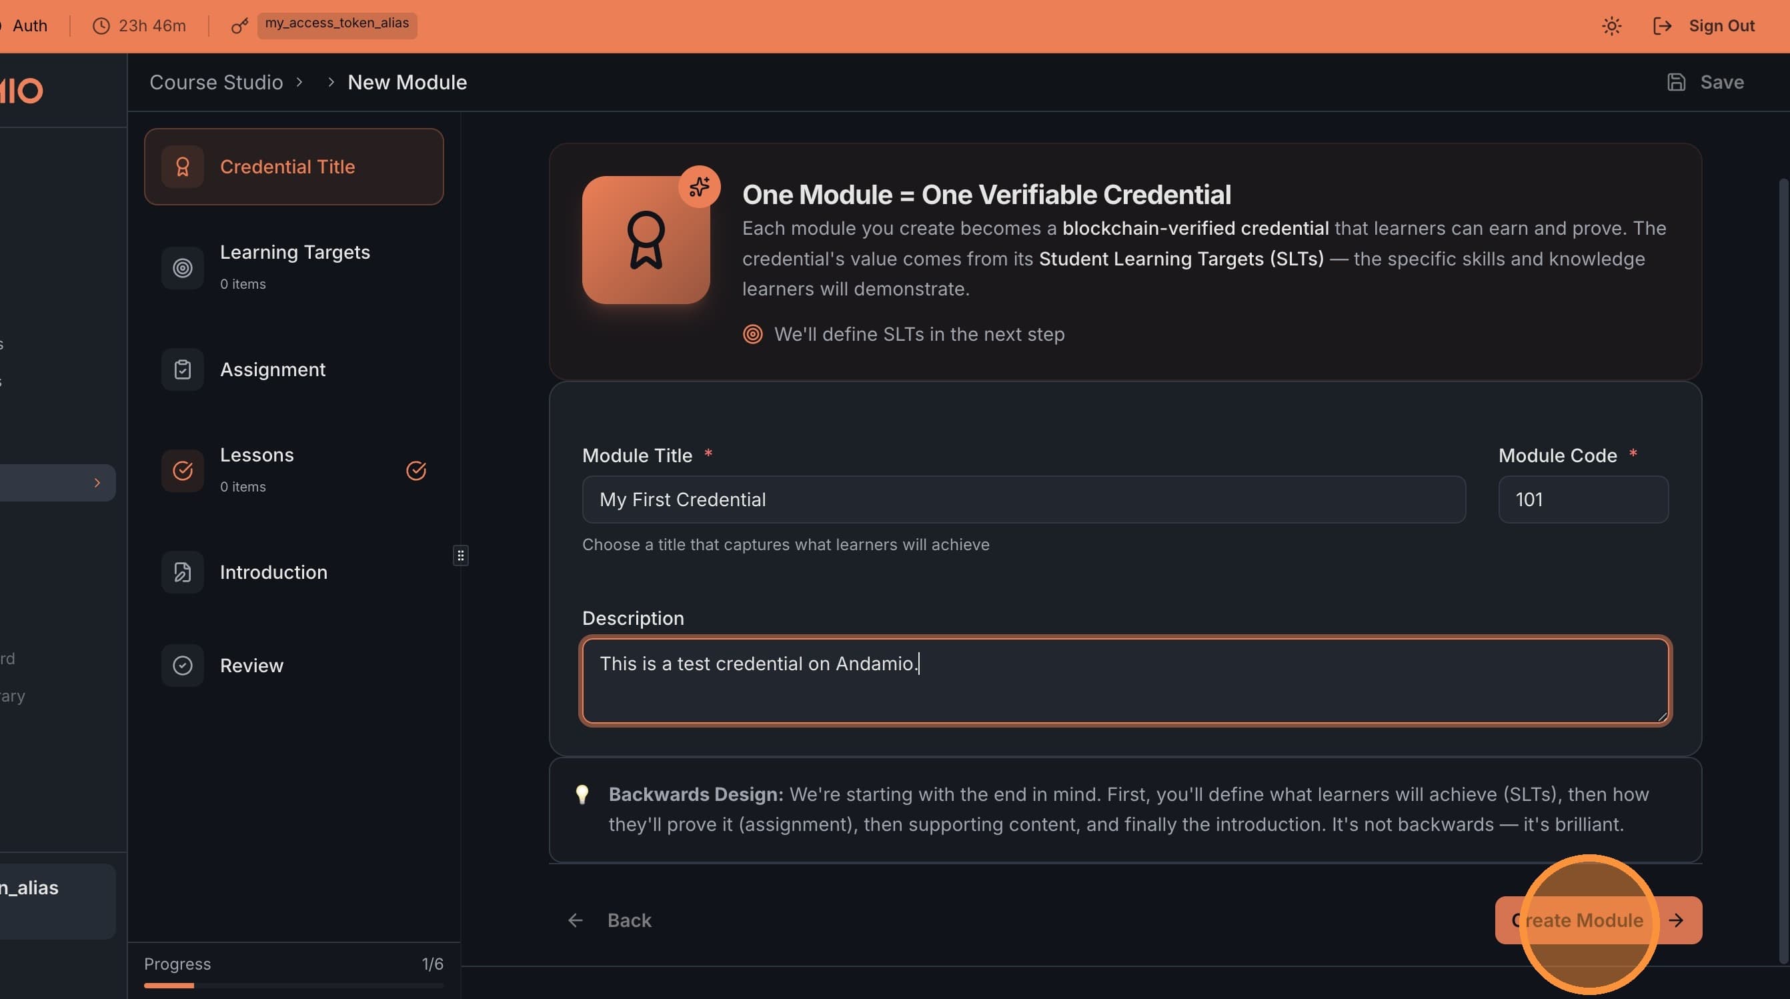Click the breadcrumb chevron after Course Studio
Screen dimensions: 1790x999
299,81
